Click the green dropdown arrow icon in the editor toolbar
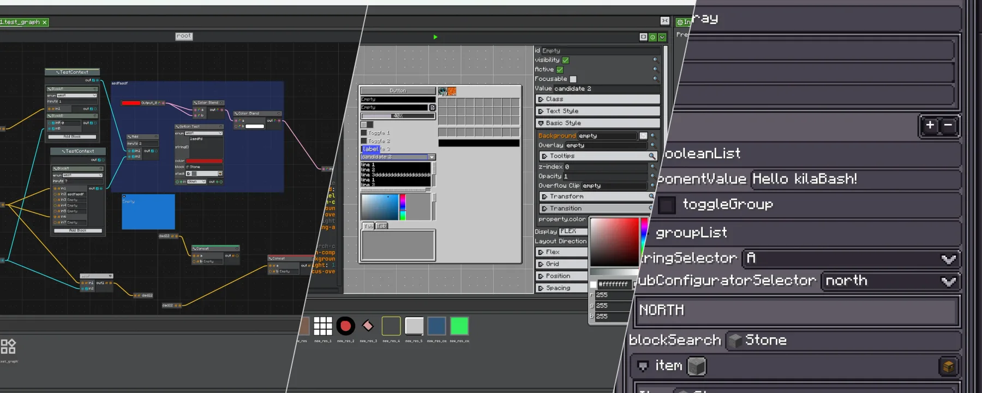The height and width of the screenshot is (393, 982). coord(662,37)
